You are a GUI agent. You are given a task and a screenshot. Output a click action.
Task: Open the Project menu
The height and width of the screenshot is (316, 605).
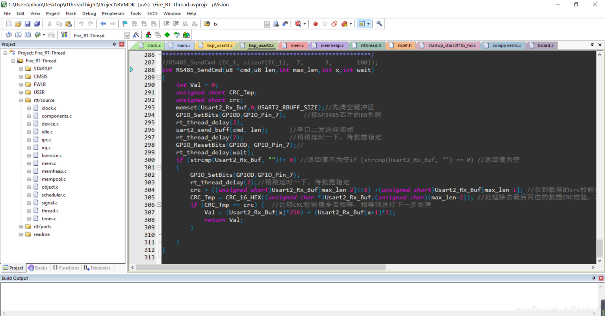tap(53, 13)
